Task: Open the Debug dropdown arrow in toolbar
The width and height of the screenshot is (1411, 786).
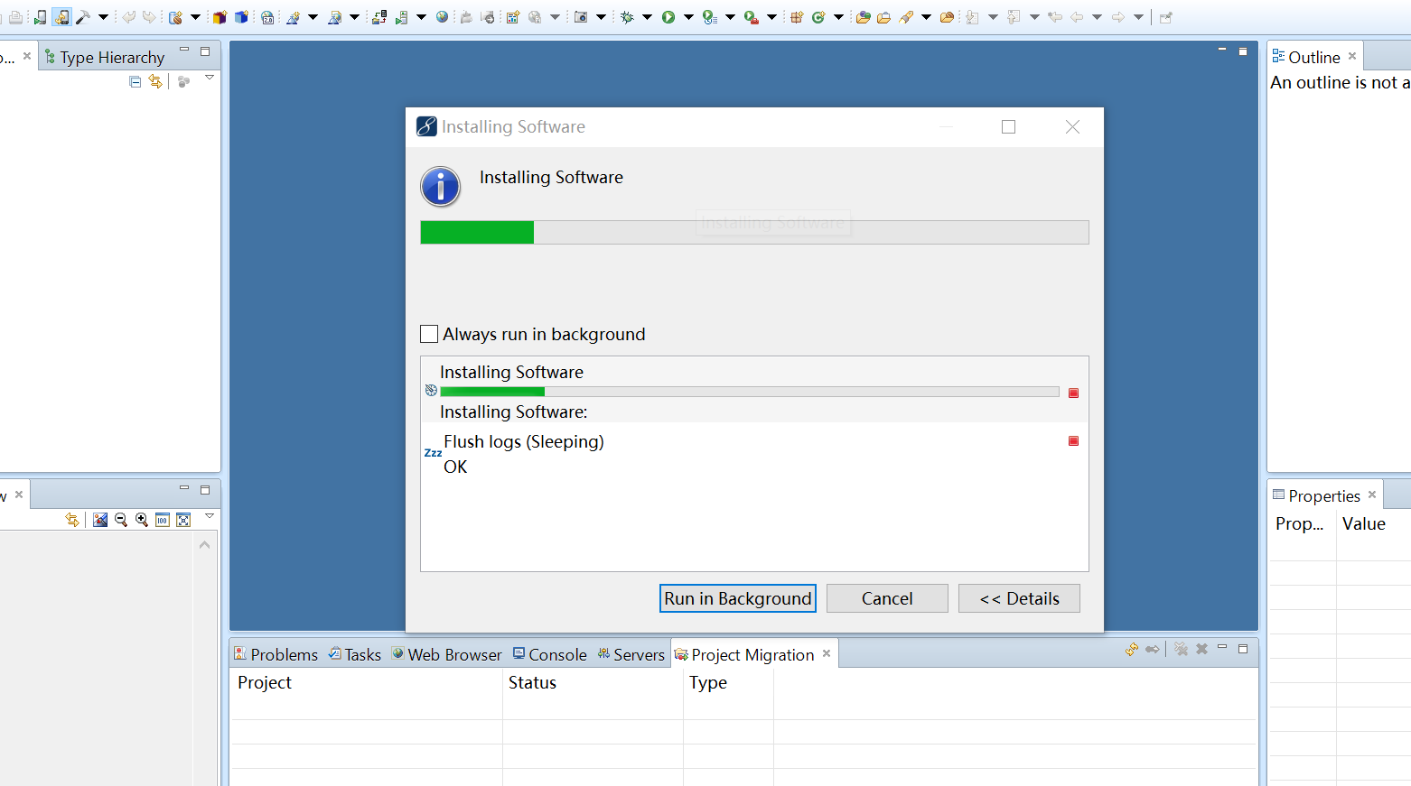Action: point(647,17)
